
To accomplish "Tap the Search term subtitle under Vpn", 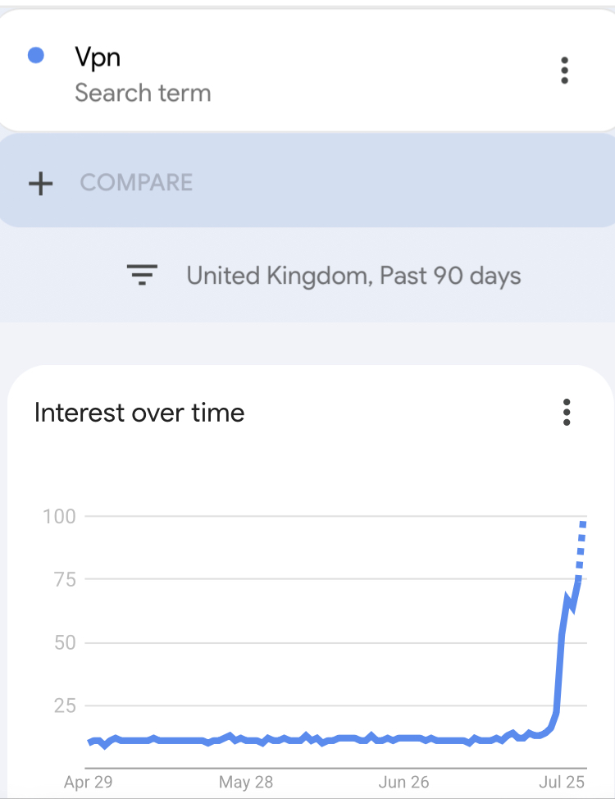I will (143, 93).
